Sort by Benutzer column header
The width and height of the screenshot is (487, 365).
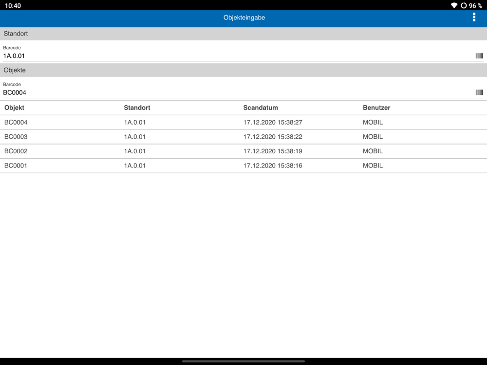pos(376,108)
